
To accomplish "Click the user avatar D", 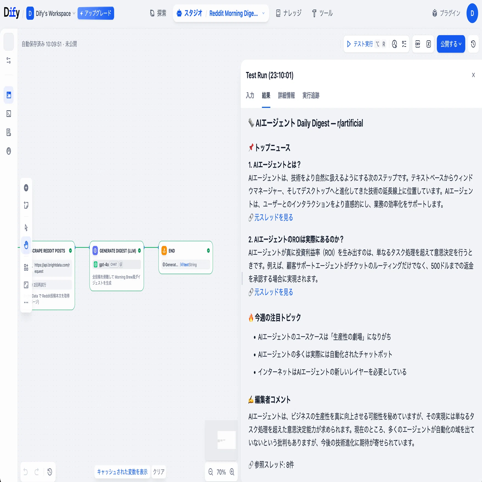I will (x=472, y=13).
